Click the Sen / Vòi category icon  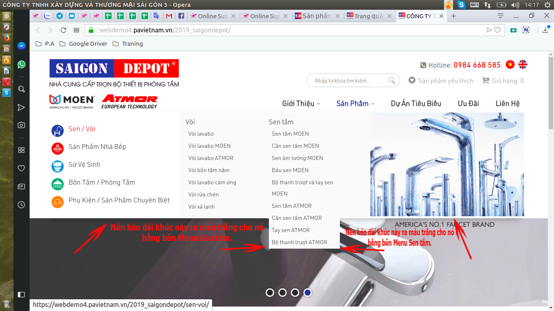58,131
